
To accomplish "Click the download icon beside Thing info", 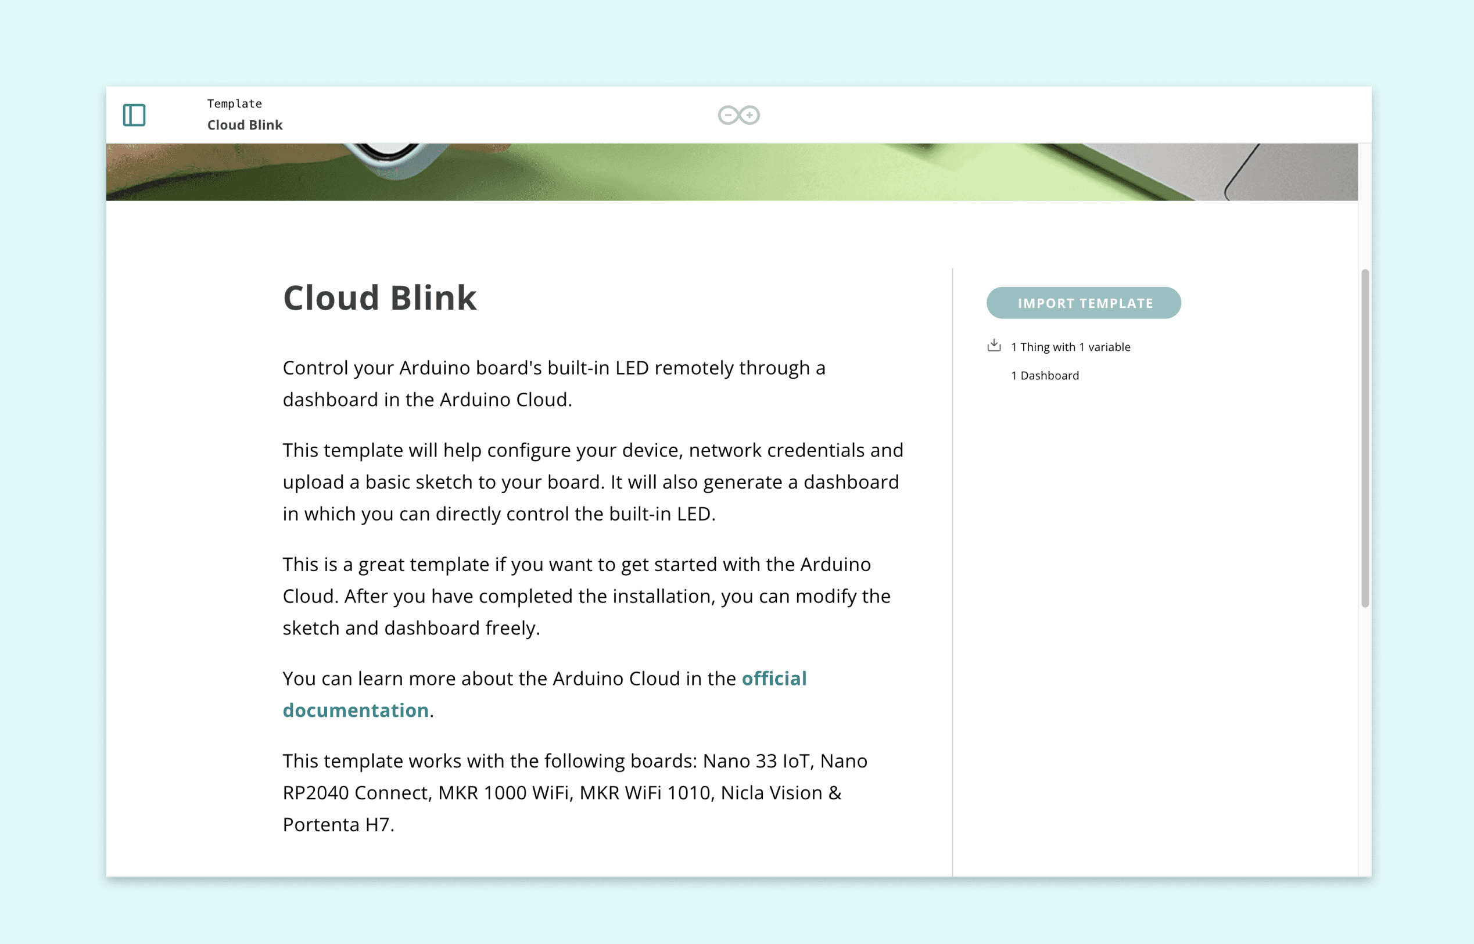I will 994,346.
